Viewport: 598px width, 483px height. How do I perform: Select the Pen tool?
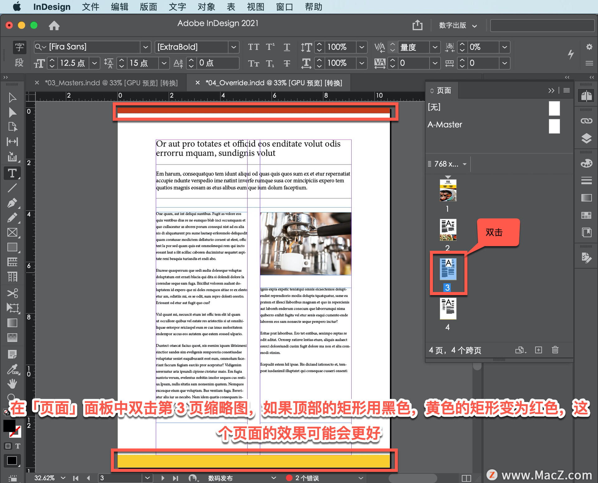tap(12, 203)
